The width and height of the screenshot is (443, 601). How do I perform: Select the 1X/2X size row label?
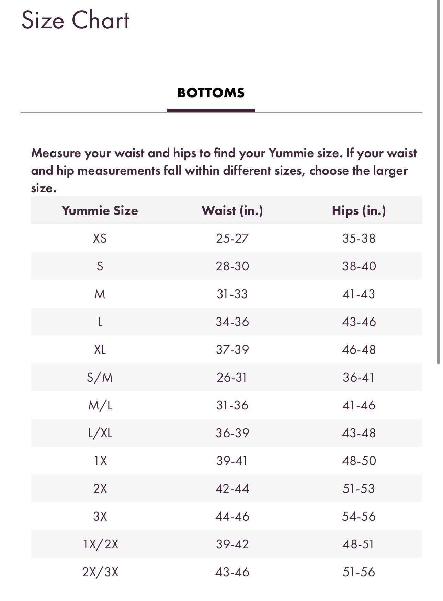100,544
